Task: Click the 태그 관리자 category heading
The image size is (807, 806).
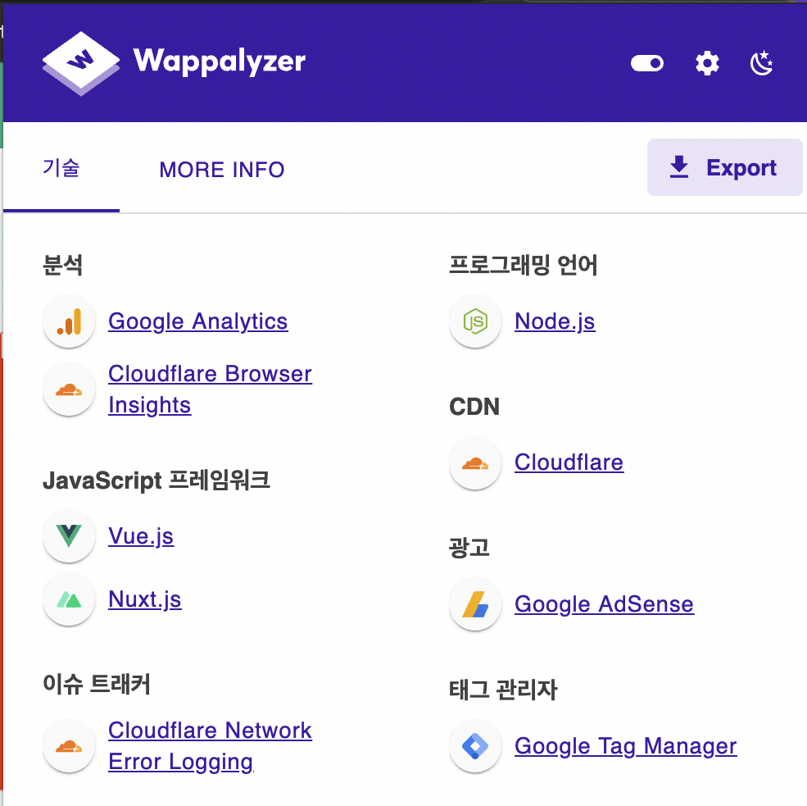Action: (x=503, y=689)
